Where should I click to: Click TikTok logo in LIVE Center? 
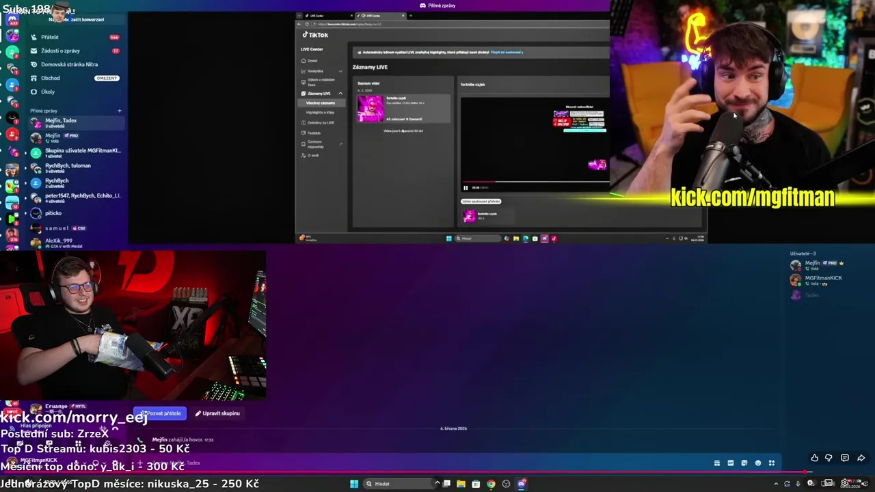click(x=316, y=35)
